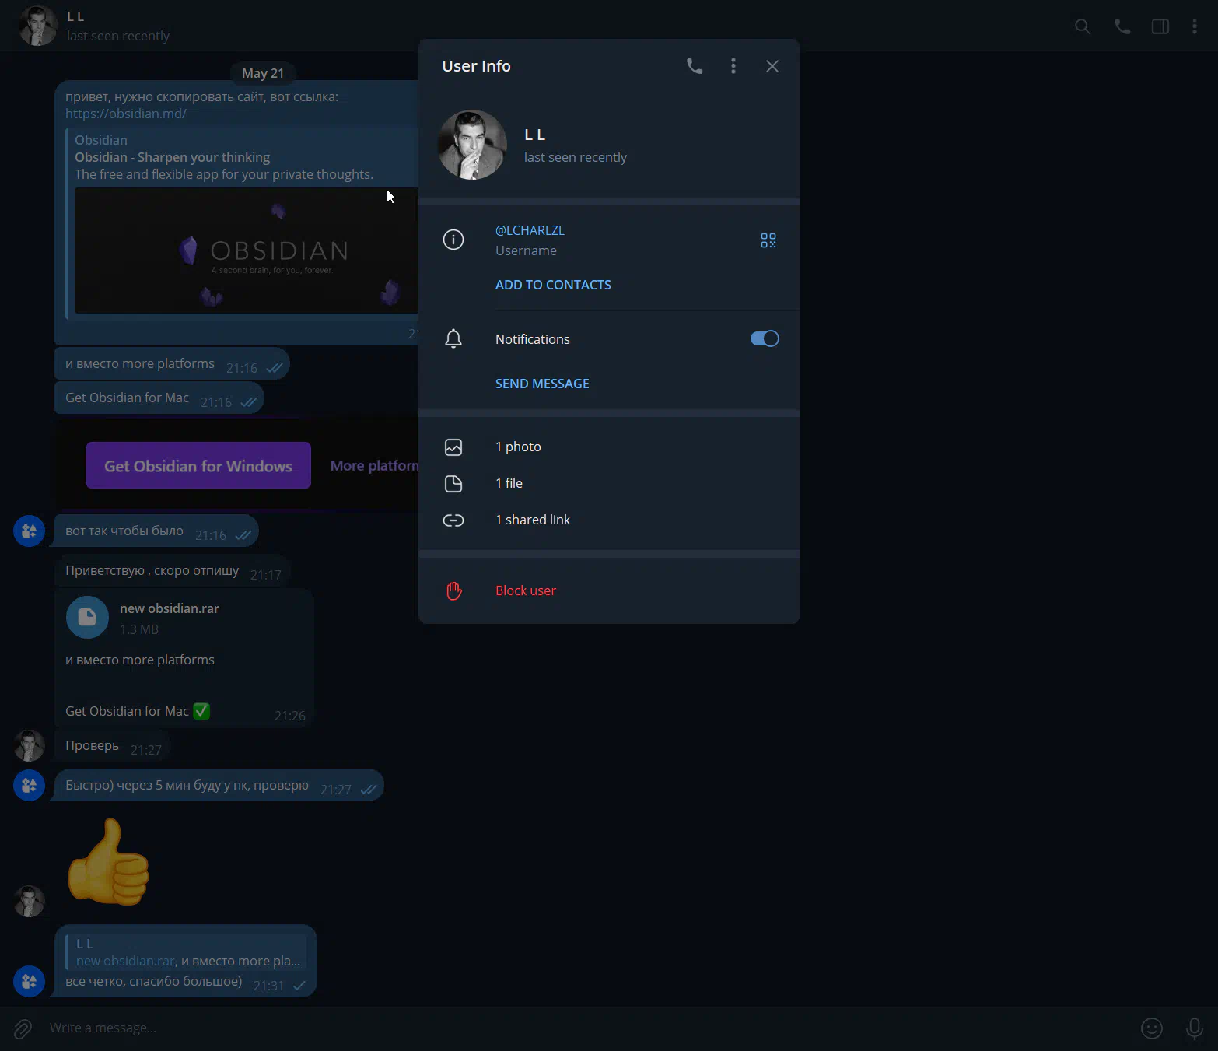Open the Obsidian link preview image
The width and height of the screenshot is (1218, 1051).
pyautogui.click(x=247, y=250)
